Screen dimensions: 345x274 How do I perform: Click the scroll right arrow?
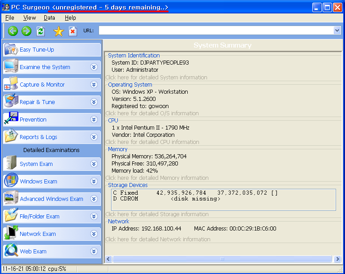pyautogui.click(x=337, y=259)
